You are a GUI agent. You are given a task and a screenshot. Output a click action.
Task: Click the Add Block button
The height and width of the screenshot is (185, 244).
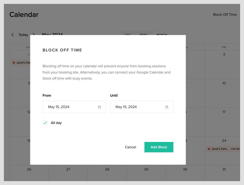coord(159,147)
